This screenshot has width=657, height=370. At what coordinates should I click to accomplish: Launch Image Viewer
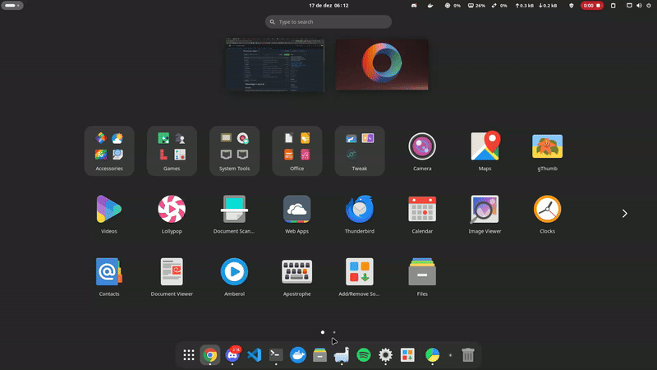pos(485,214)
